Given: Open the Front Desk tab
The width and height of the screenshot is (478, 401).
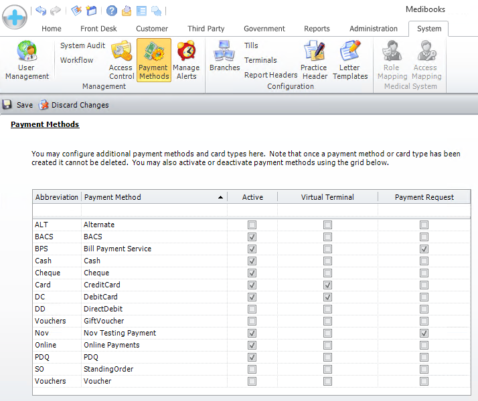Looking at the screenshot, I should coord(98,29).
